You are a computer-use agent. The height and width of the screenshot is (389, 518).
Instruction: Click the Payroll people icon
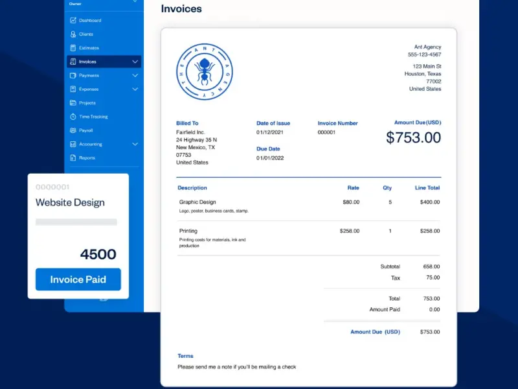click(73, 130)
